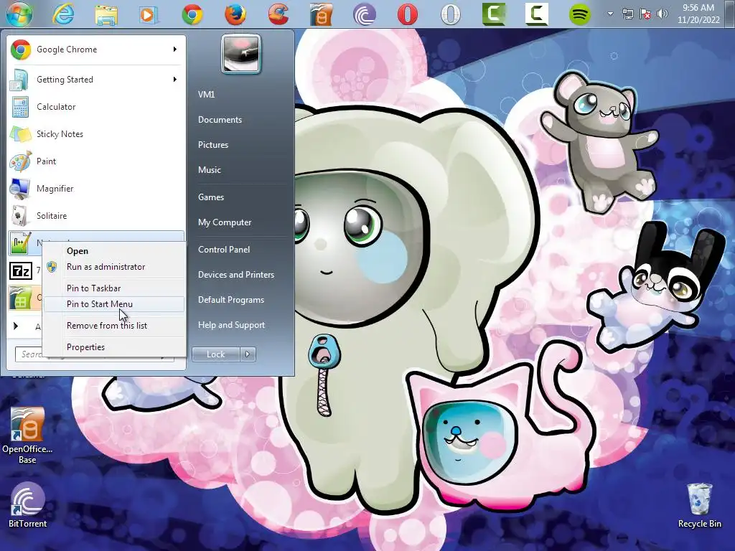Start Magnifier from the Start menu
This screenshot has width=735, height=551.
pyautogui.click(x=96, y=189)
